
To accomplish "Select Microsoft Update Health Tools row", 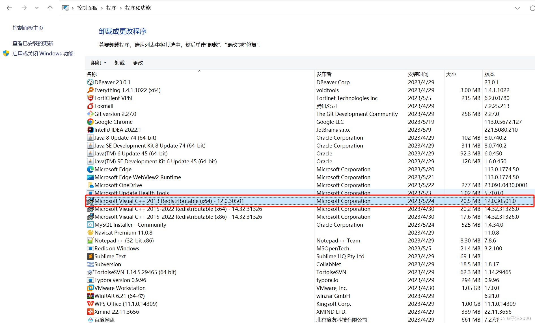I will point(310,192).
